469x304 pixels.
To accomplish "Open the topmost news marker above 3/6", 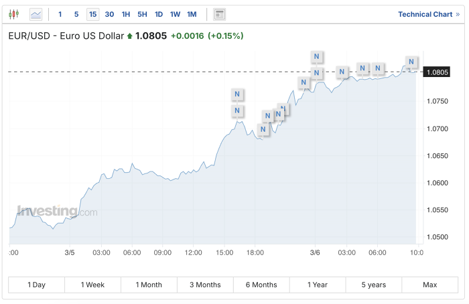I will 316,56.
